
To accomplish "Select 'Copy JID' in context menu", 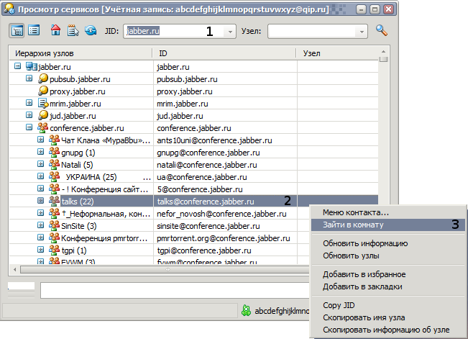I will 339,305.
